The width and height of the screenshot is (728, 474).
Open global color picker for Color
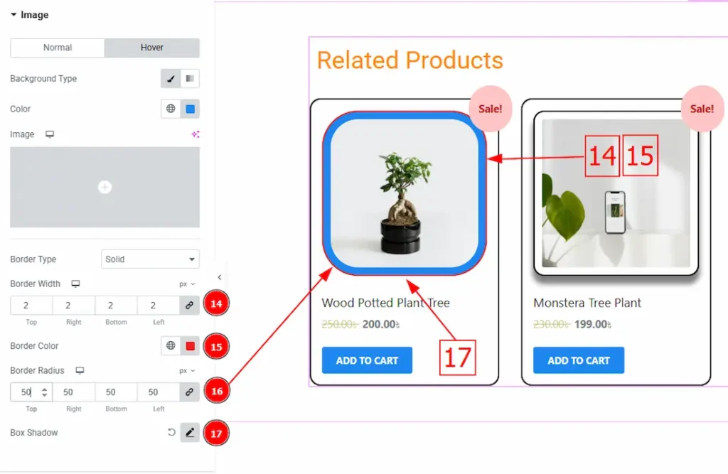point(171,109)
